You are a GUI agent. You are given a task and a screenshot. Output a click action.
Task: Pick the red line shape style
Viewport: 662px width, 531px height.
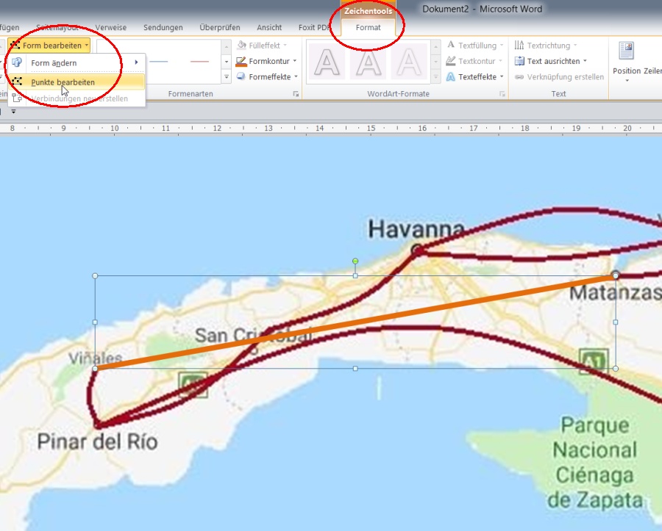click(199, 62)
